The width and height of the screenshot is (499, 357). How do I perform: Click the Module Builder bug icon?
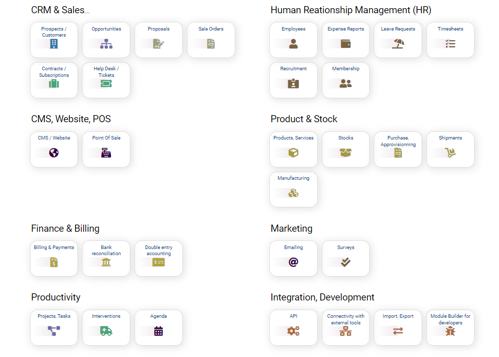(x=450, y=331)
